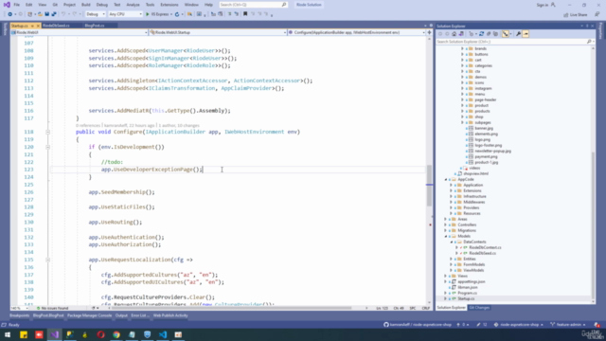Click the browser refresh toolbar icon
The width and height of the screenshot is (606, 341).
(177, 14)
